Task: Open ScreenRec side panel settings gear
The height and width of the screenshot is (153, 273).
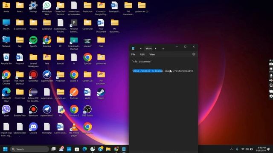Action: (x=271, y=96)
